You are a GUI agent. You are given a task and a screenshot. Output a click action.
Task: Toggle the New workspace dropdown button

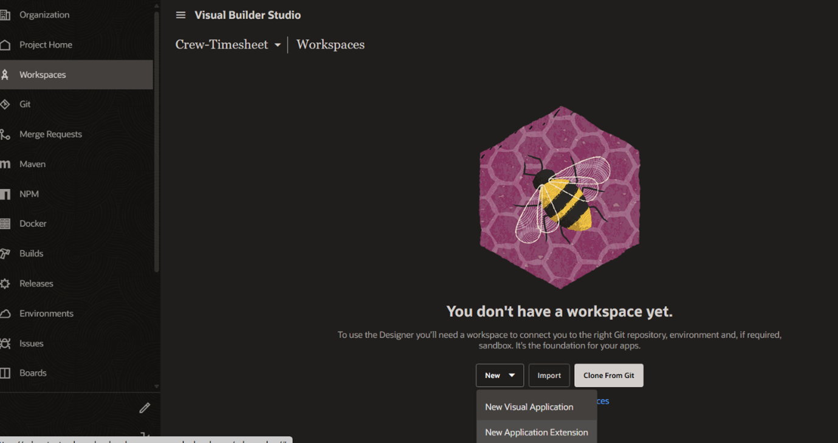pyautogui.click(x=500, y=376)
